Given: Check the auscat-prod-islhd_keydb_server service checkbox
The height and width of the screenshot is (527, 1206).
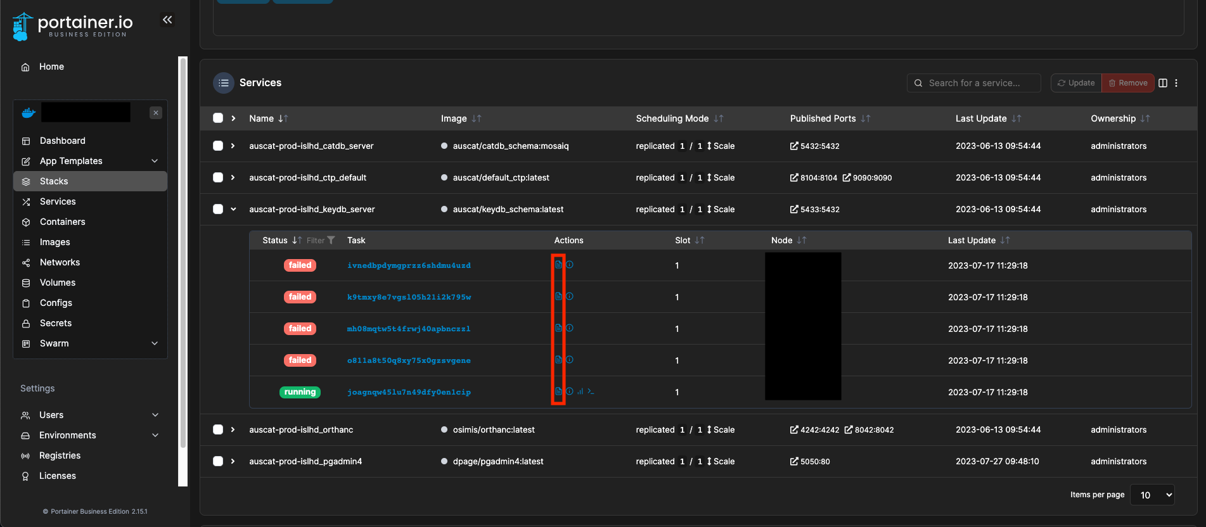Looking at the screenshot, I should (218, 209).
